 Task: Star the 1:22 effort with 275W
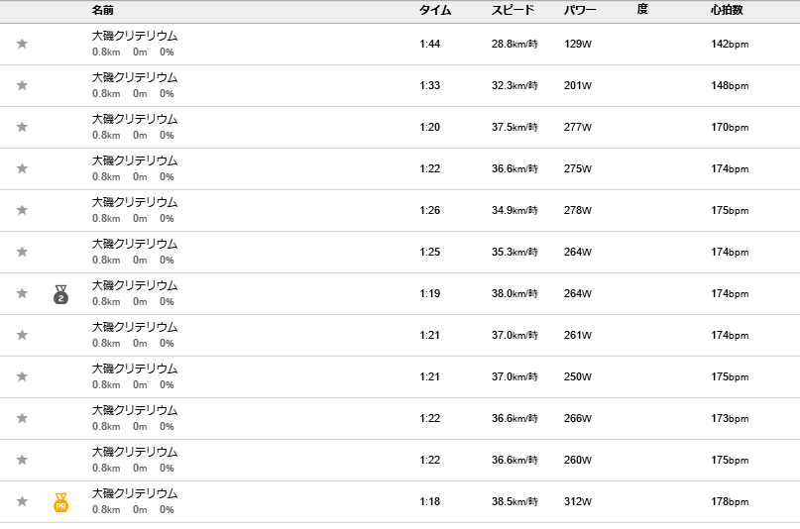click(22, 168)
